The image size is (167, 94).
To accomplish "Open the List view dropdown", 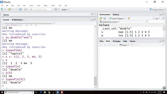I will (x=156, y=19).
